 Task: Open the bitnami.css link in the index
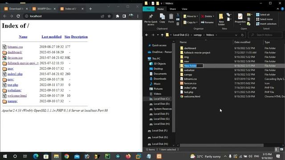(x=15, y=47)
